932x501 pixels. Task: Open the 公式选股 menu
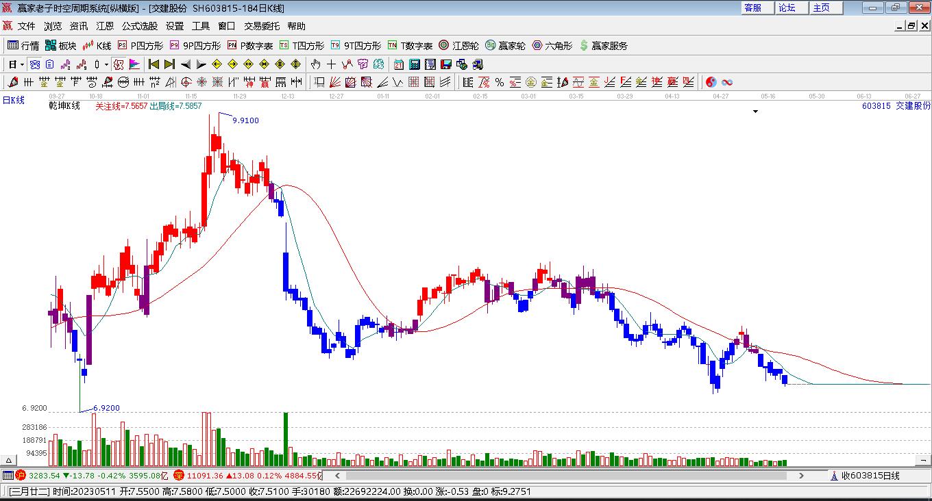[140, 26]
